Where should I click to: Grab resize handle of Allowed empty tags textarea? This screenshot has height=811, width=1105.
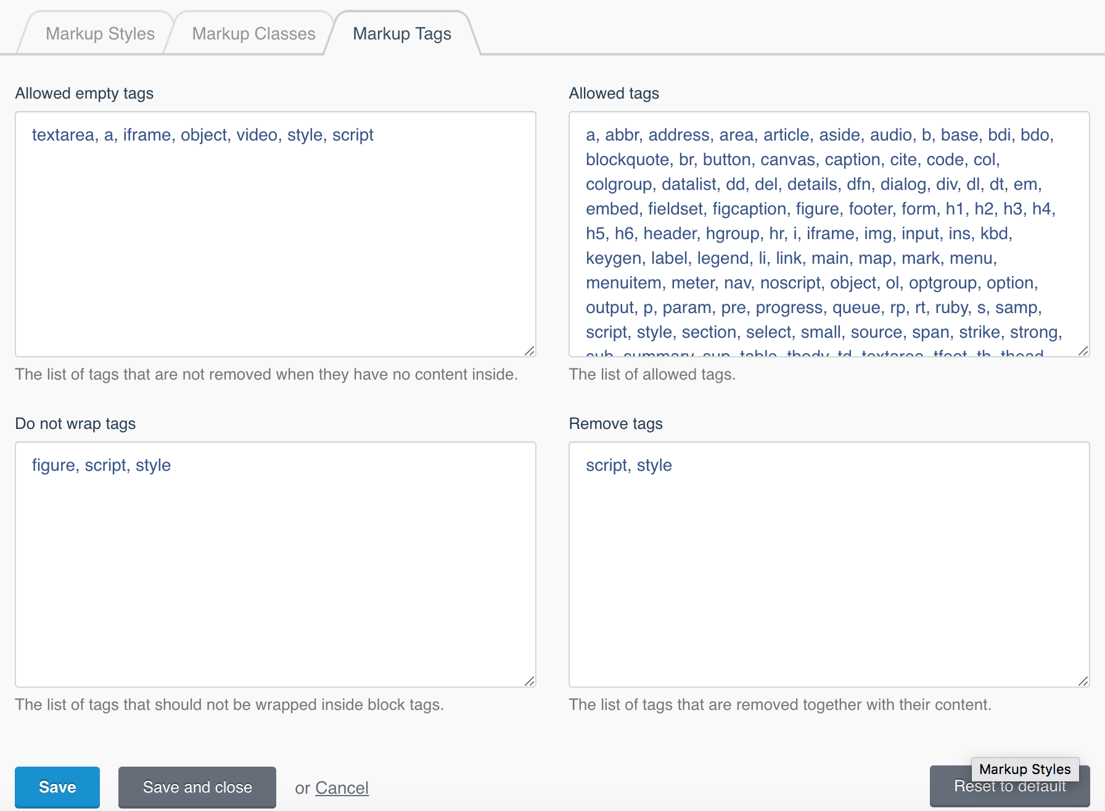530,351
